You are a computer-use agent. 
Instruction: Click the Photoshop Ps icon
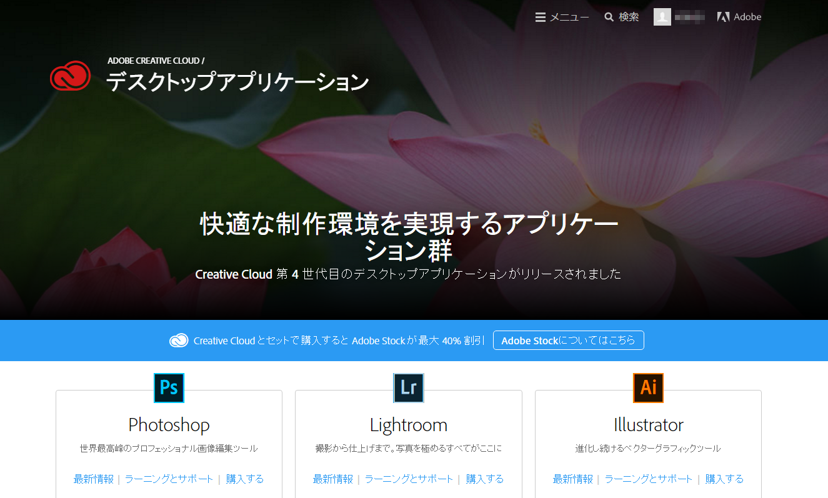pyautogui.click(x=169, y=388)
